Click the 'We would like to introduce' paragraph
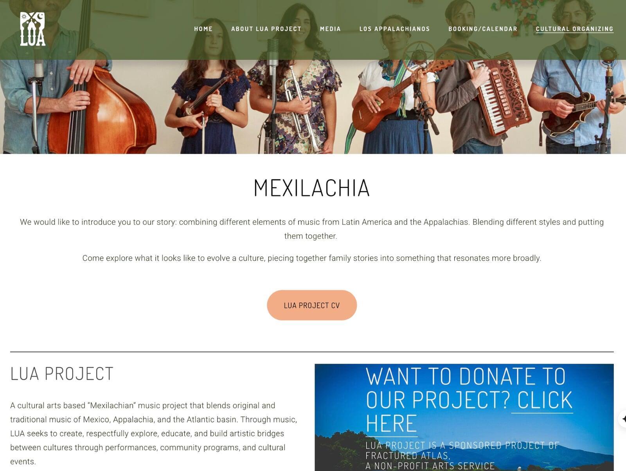This screenshot has height=471, width=626. click(x=312, y=229)
